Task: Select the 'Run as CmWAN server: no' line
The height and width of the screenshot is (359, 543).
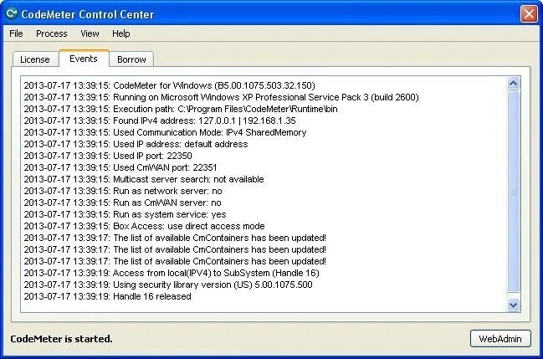Action: [123, 203]
